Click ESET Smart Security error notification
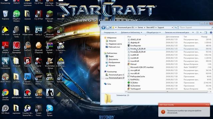The width and height of the screenshot is (213, 119). [x=184, y=110]
